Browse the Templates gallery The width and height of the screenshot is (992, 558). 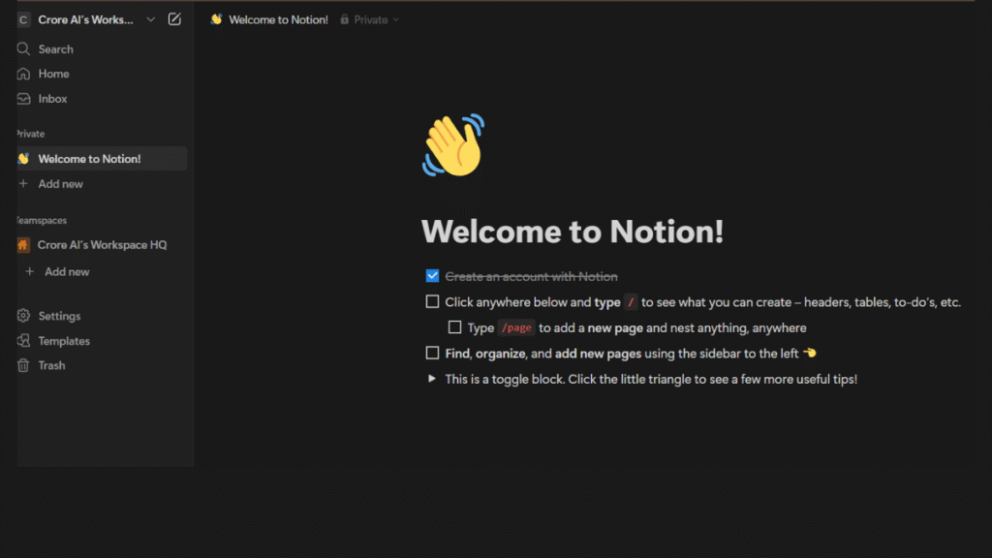pos(64,340)
